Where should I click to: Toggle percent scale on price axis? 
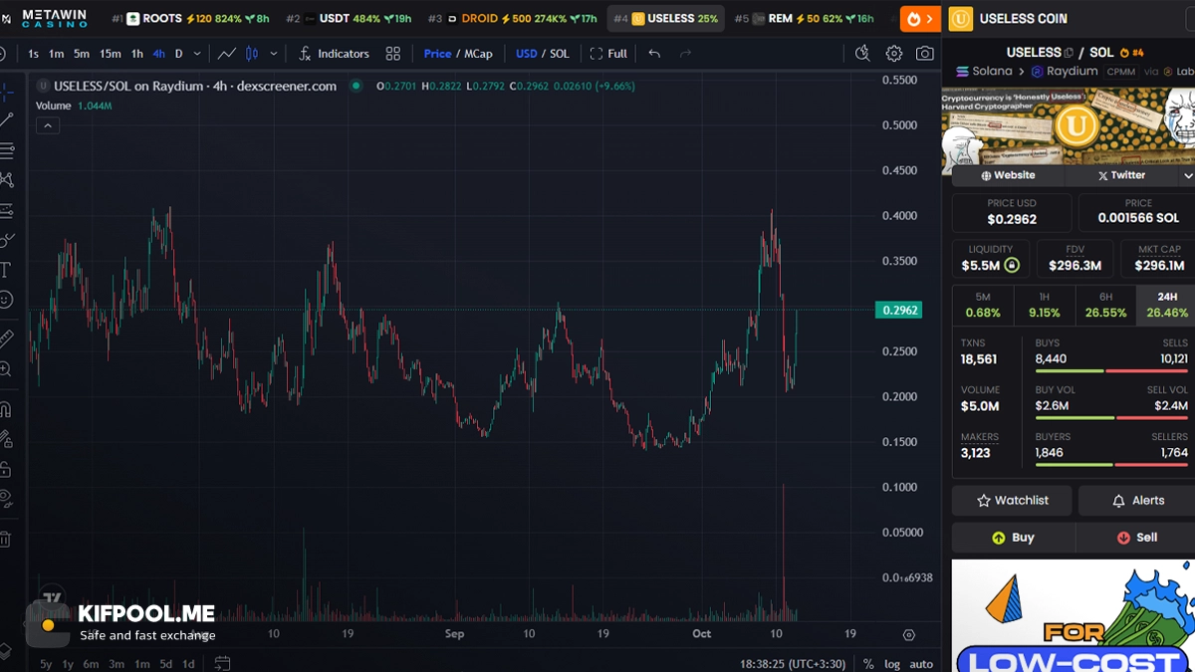click(x=868, y=664)
